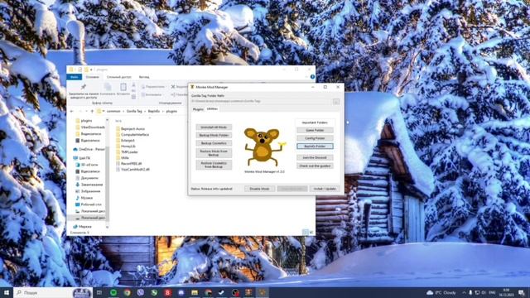Select the YizziCamModV2.dll file
This screenshot has height=298, width=530.
point(132,169)
